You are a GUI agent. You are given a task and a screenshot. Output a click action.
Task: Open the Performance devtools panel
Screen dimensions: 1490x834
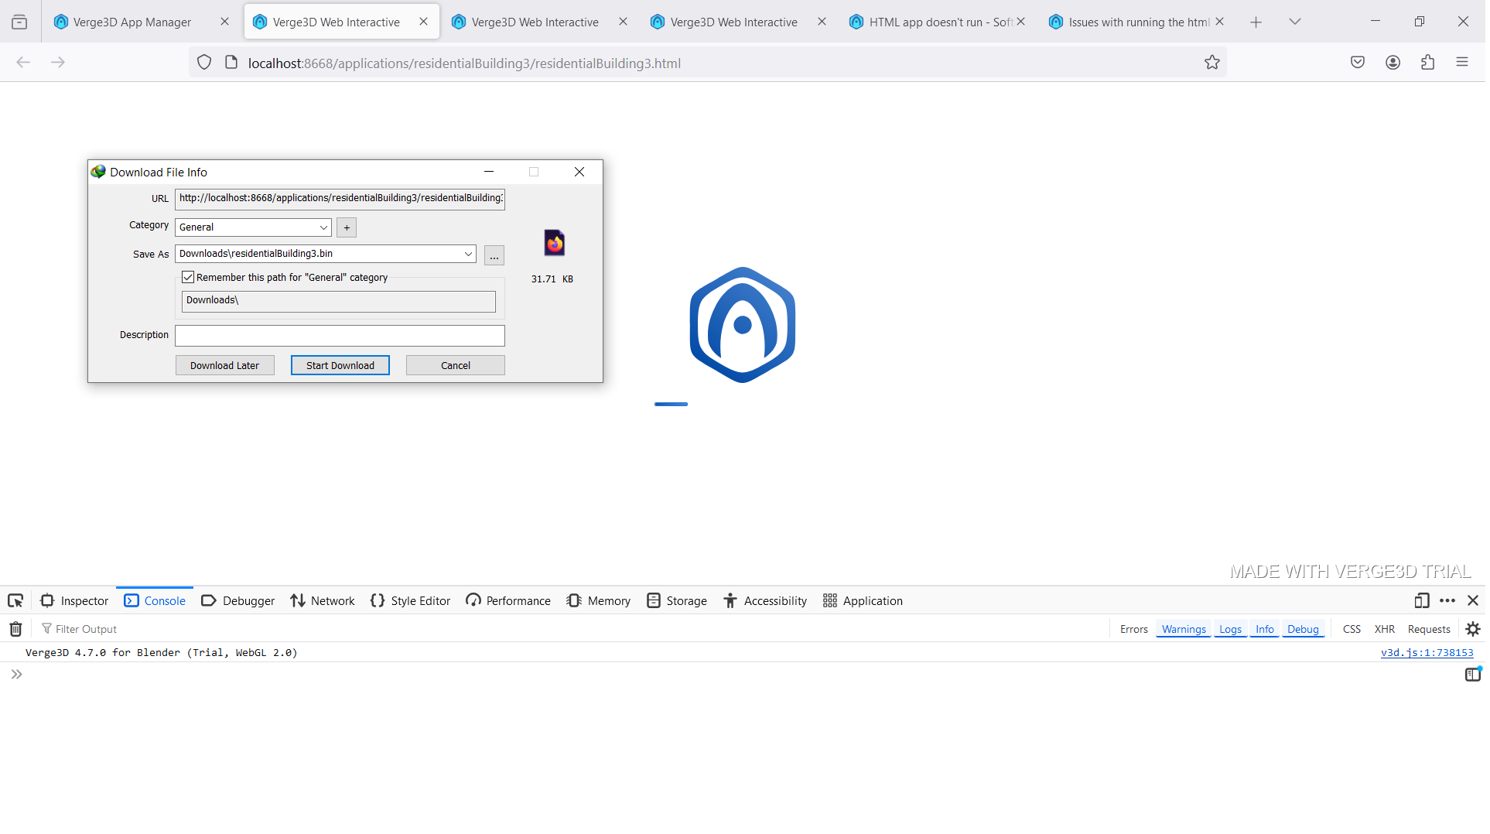(508, 601)
